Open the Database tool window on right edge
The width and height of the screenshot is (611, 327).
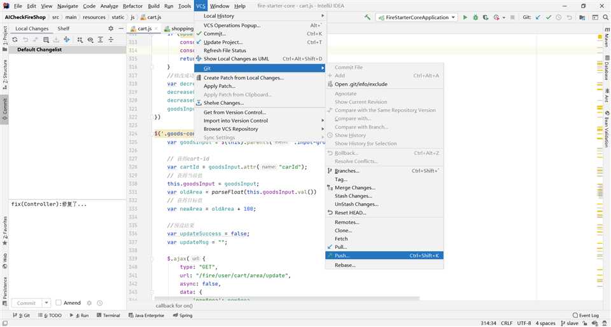607,68
